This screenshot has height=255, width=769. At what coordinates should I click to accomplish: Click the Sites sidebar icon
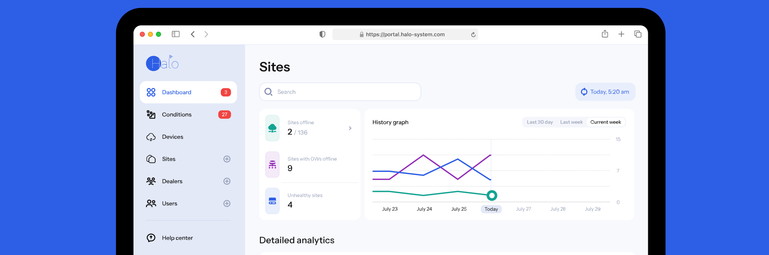click(151, 159)
